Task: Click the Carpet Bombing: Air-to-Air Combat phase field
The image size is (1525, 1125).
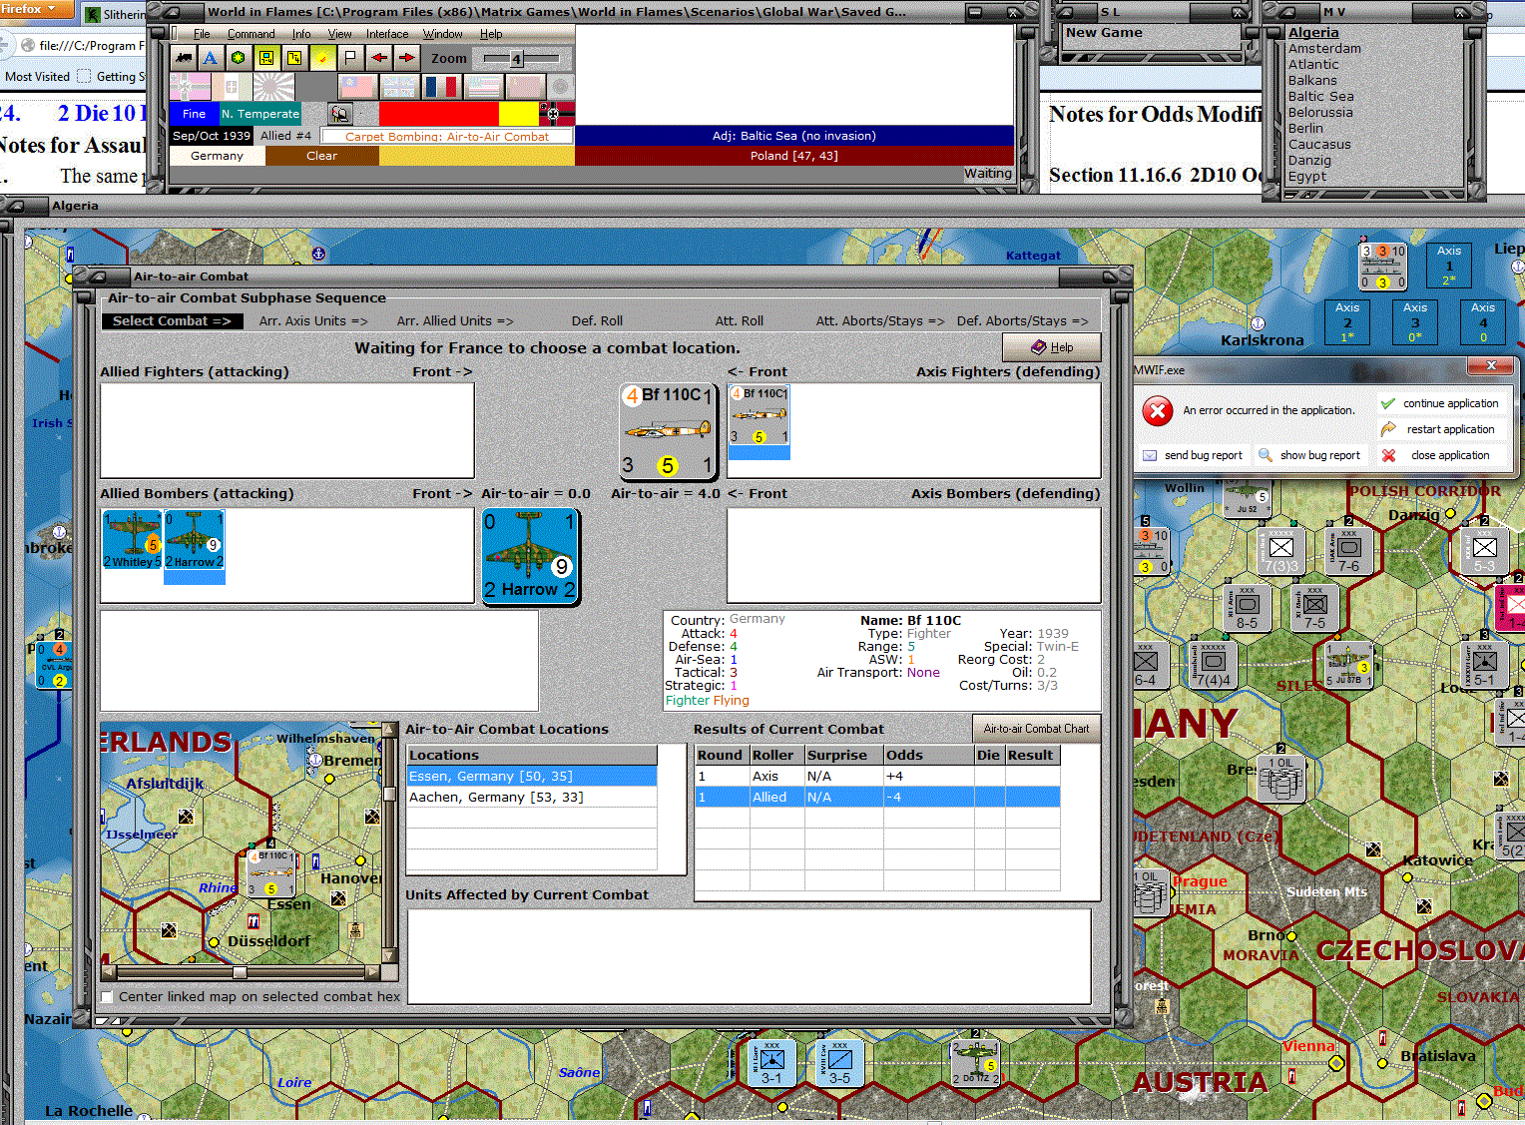Action: [x=447, y=137]
